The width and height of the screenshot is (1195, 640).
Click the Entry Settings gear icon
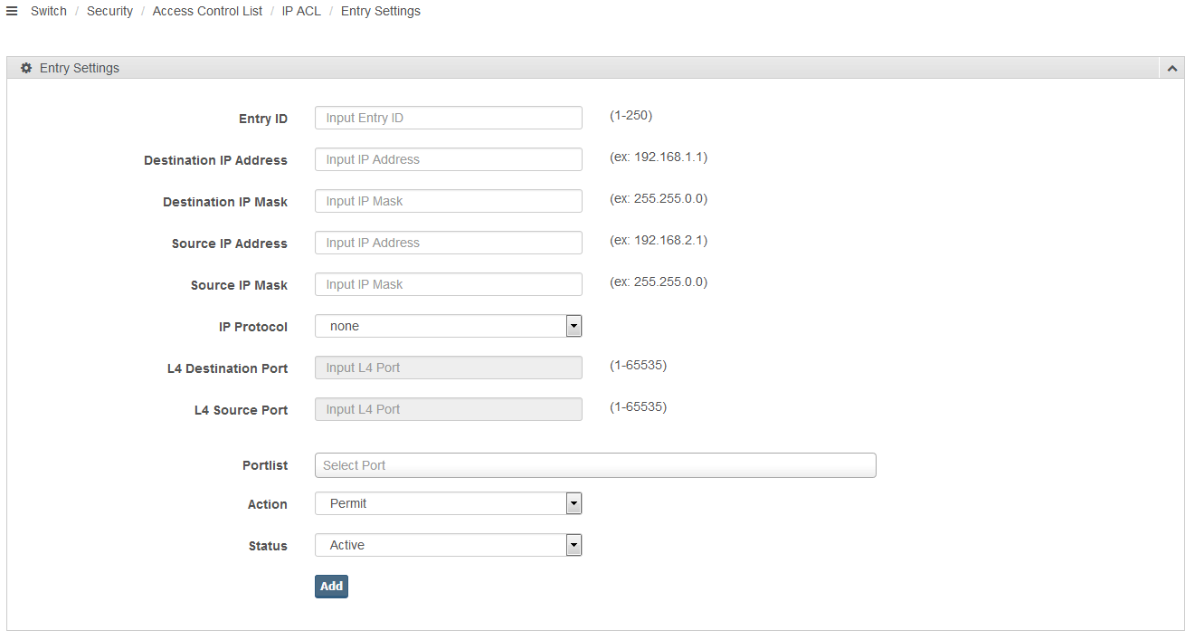point(26,68)
